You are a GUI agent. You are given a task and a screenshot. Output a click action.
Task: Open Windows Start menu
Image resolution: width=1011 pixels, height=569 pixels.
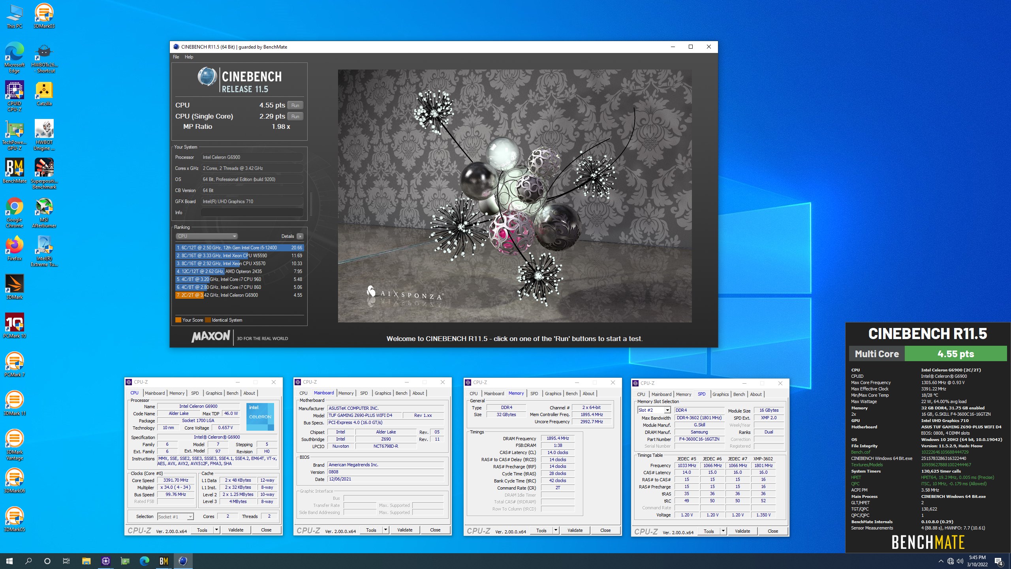click(x=9, y=561)
